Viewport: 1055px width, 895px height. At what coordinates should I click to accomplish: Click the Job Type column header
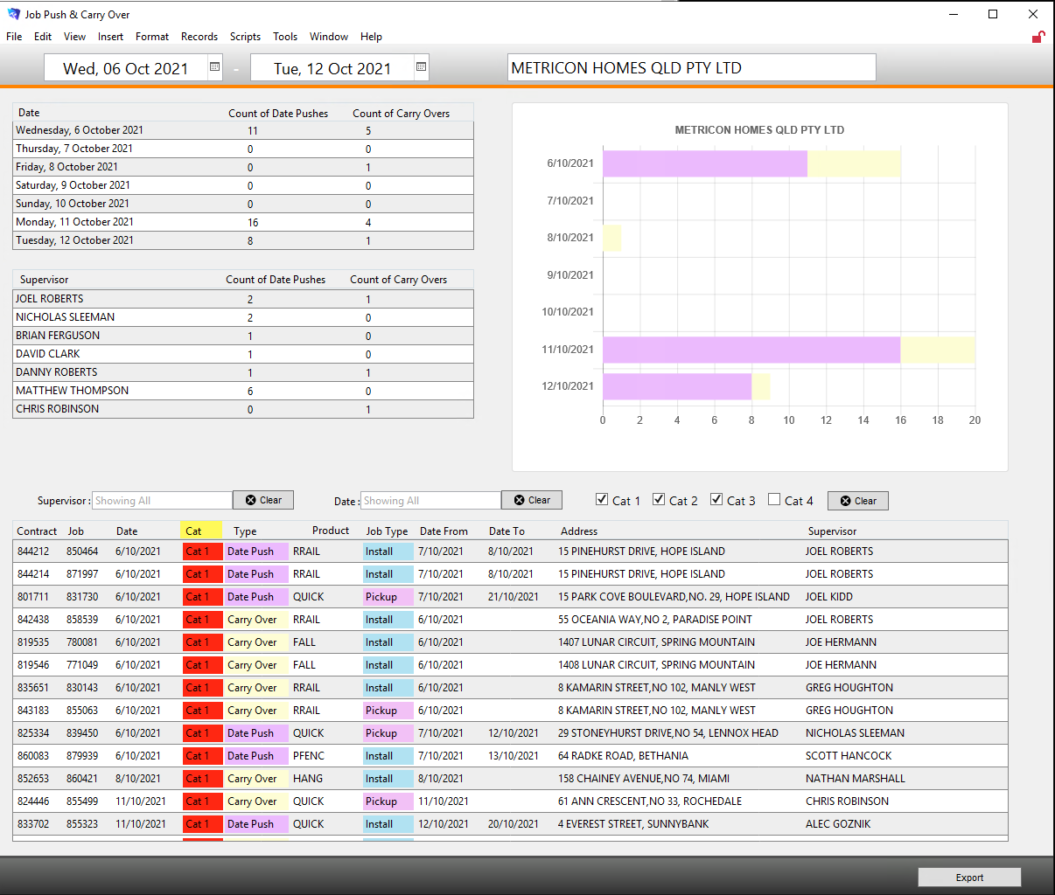(387, 531)
